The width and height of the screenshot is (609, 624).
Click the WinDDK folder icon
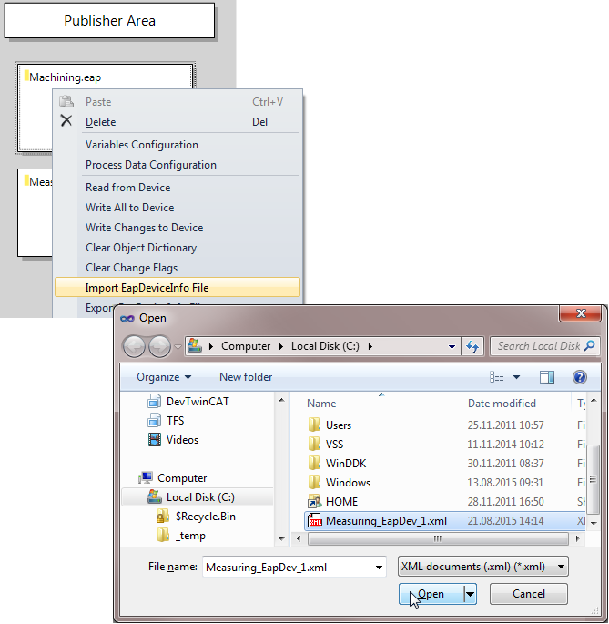314,463
